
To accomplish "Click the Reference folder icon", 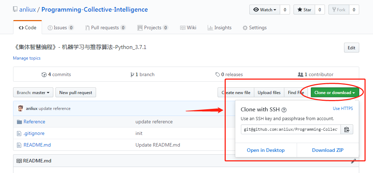I will (x=19, y=122).
